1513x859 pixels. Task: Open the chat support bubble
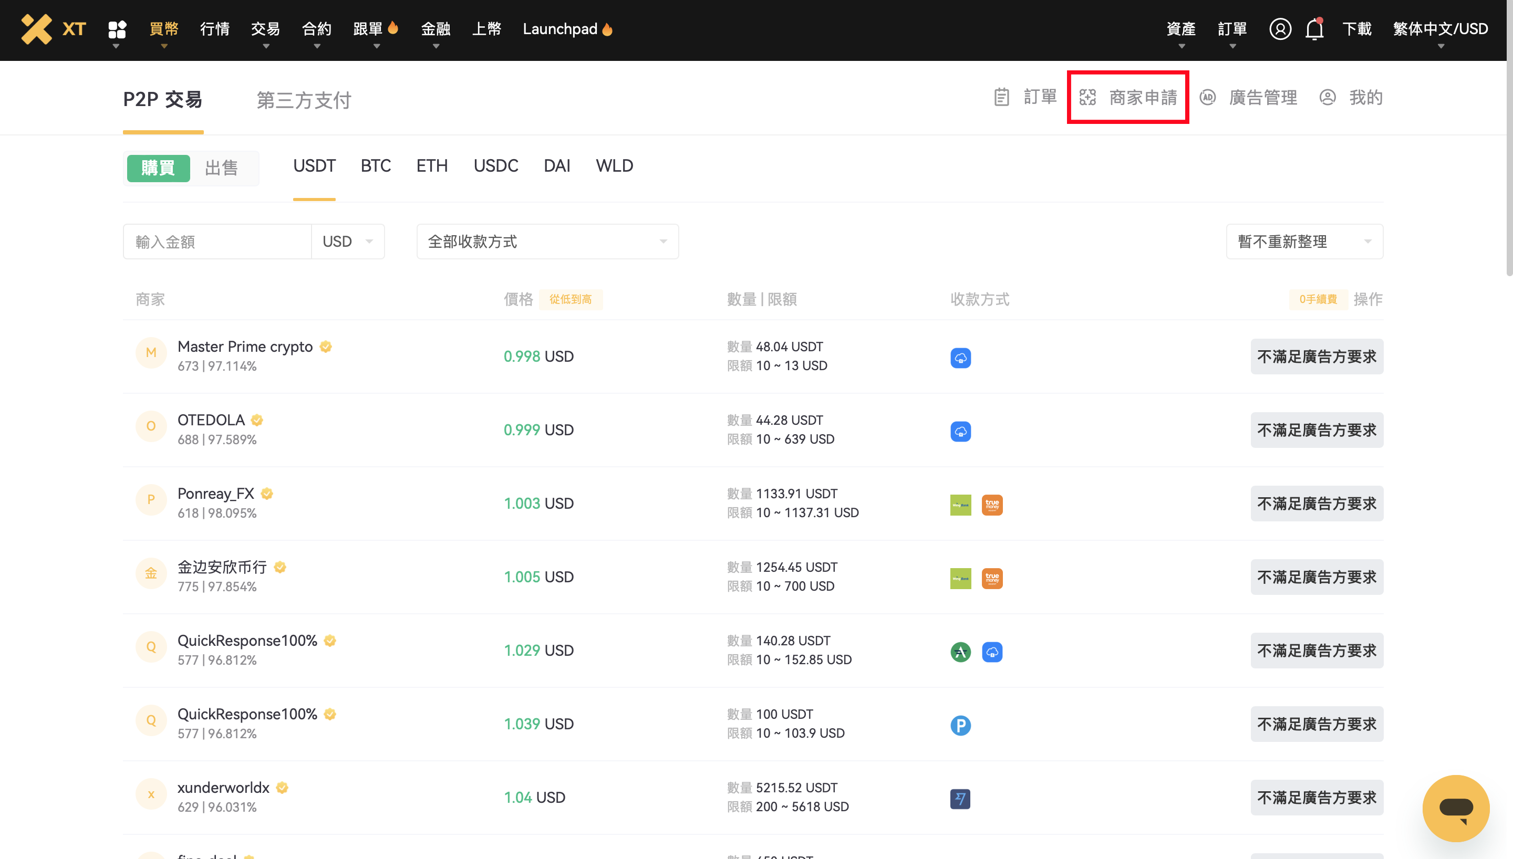pyautogui.click(x=1456, y=808)
